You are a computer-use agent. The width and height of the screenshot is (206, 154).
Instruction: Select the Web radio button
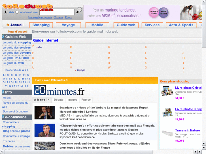[5, 12]
